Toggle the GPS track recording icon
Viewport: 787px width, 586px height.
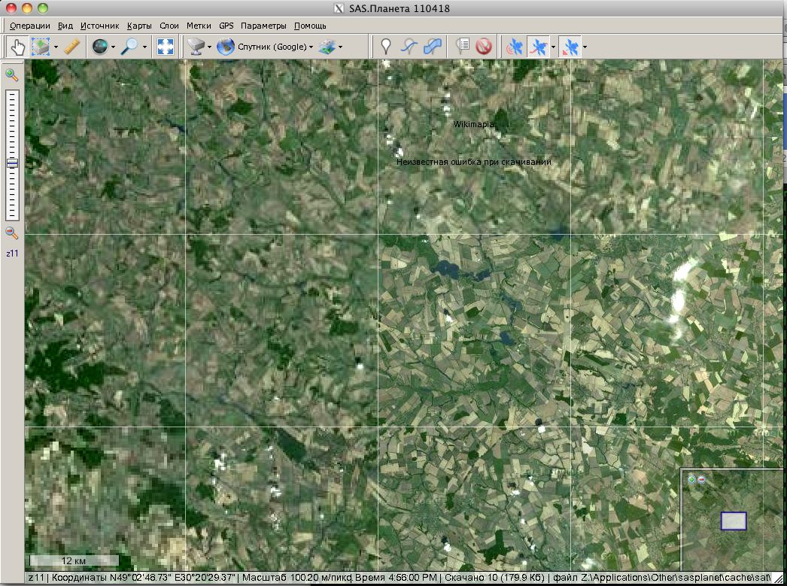(x=538, y=47)
